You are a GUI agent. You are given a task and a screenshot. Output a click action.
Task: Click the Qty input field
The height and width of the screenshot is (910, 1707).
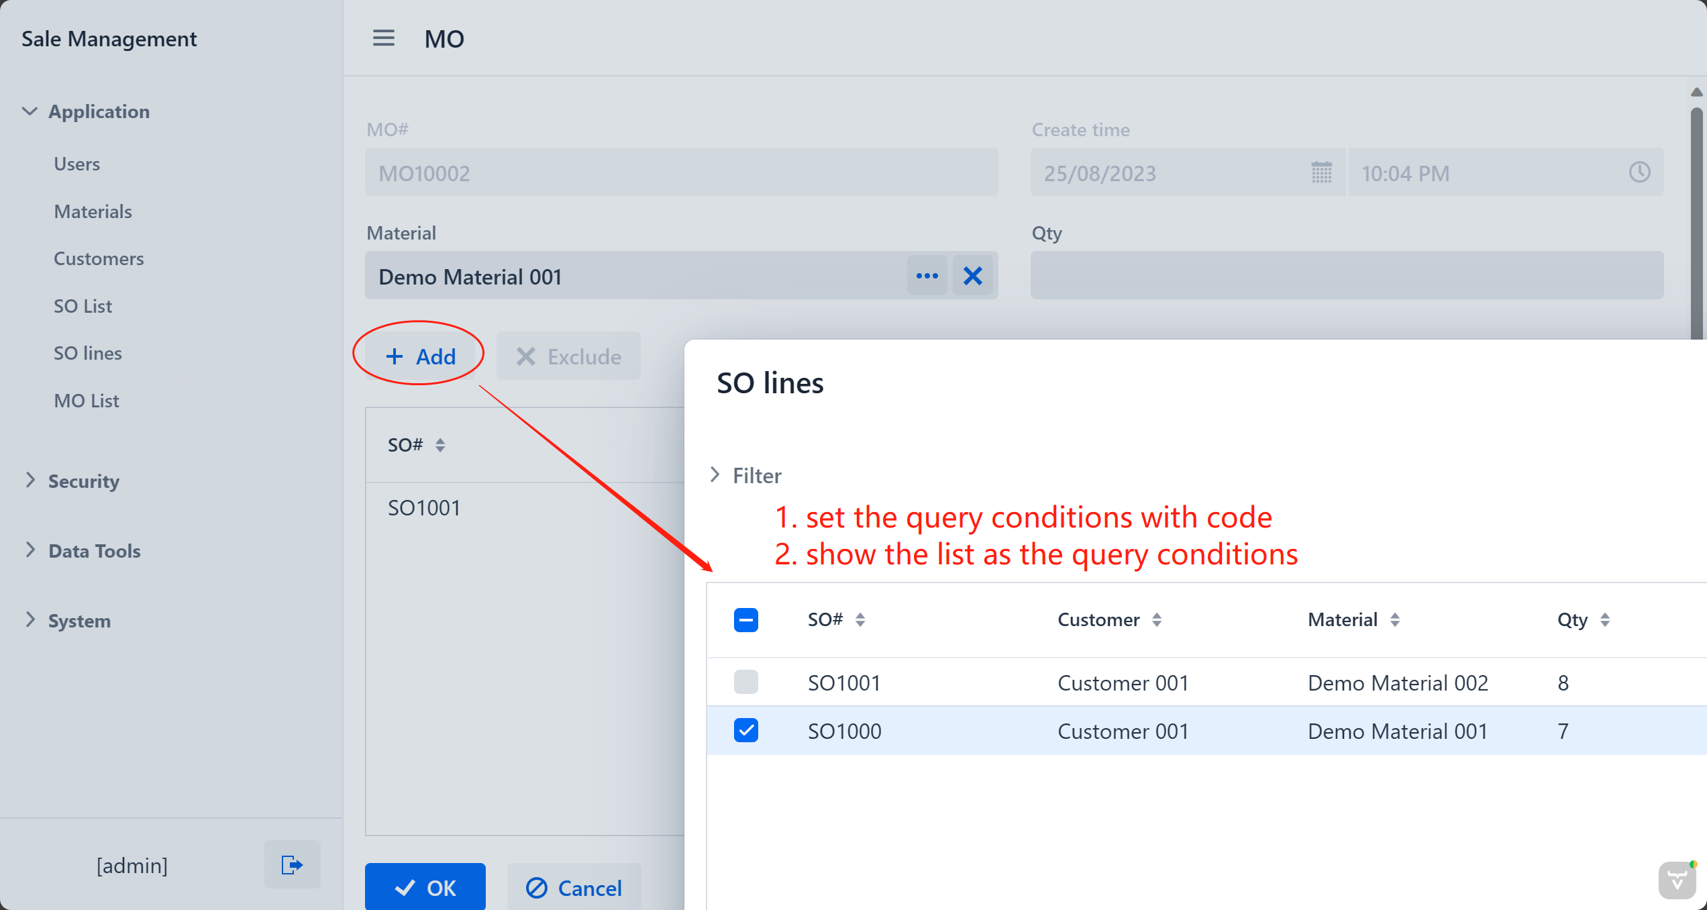1347,275
